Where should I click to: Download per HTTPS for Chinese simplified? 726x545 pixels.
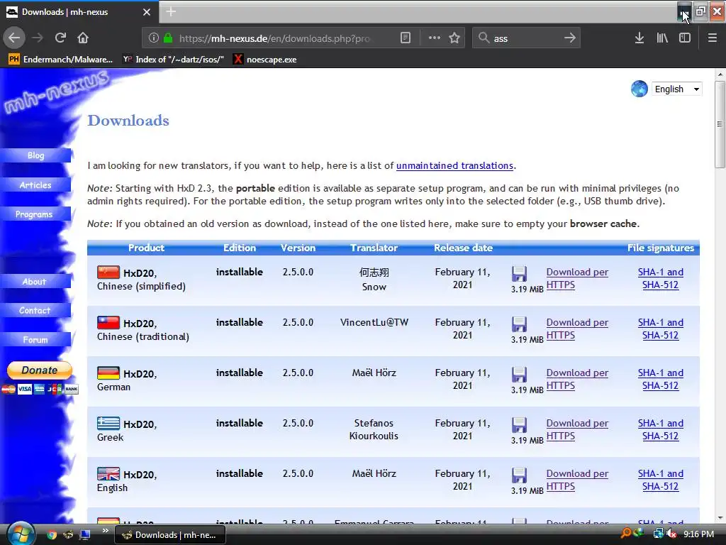pos(577,278)
